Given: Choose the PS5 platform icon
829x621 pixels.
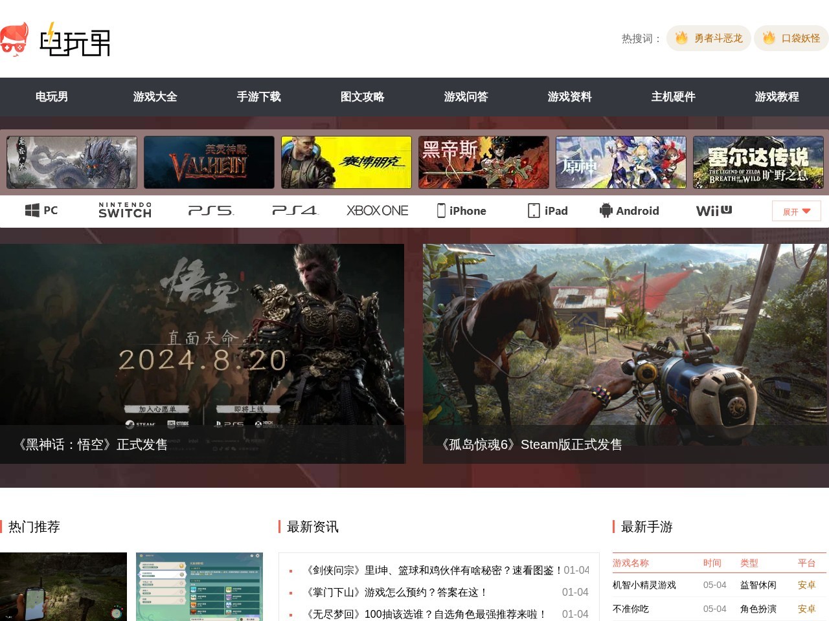Looking at the screenshot, I should (x=210, y=210).
